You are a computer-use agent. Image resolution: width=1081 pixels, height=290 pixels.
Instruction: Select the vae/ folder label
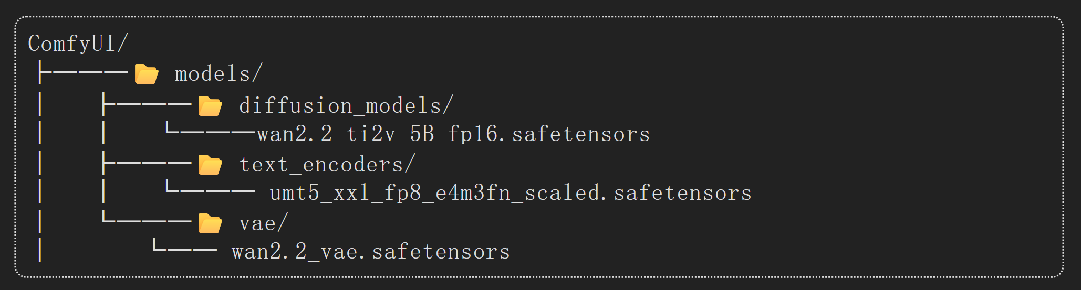(264, 223)
